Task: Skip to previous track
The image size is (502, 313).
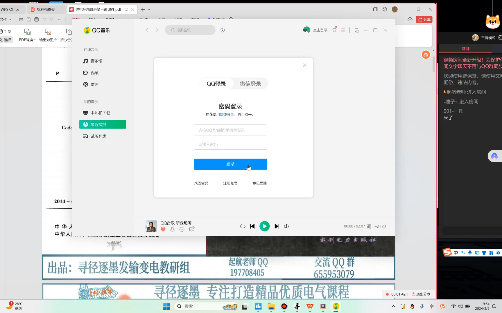Action: 252,226
